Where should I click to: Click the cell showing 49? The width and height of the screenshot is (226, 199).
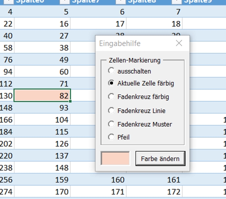(x=42, y=59)
